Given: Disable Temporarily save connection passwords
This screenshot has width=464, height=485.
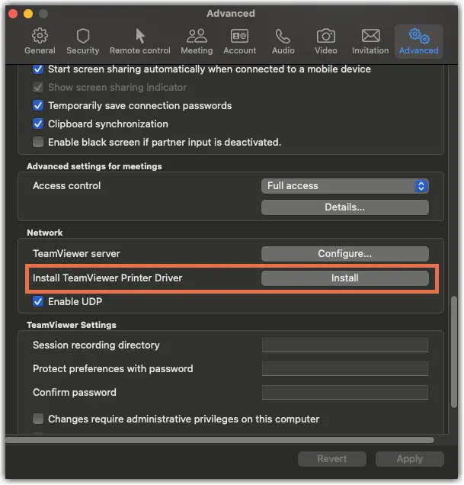Looking at the screenshot, I should 38,105.
